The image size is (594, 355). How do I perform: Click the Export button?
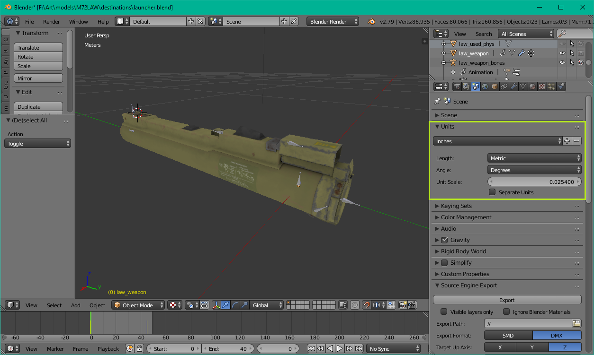506,300
